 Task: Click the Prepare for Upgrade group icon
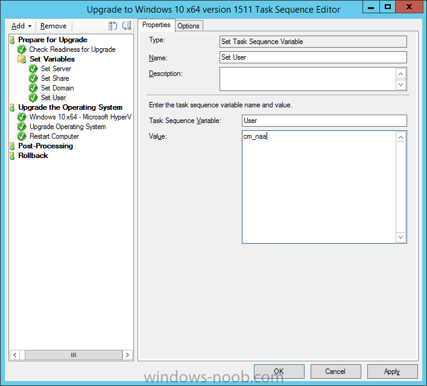[x=12, y=40]
